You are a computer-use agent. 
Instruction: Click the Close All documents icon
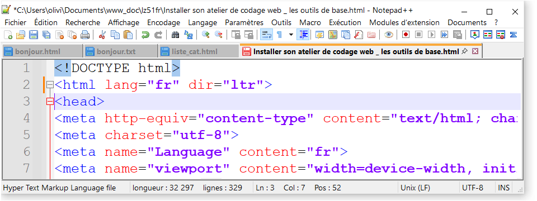[72, 35]
